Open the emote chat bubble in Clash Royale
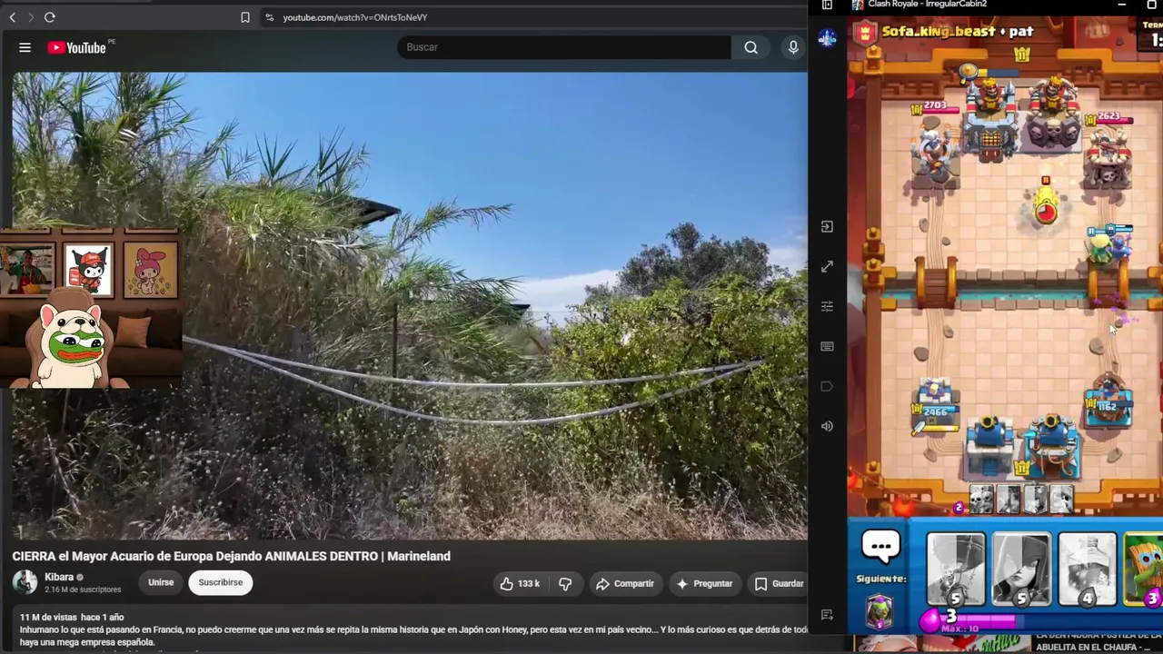1163x654 pixels. (880, 547)
